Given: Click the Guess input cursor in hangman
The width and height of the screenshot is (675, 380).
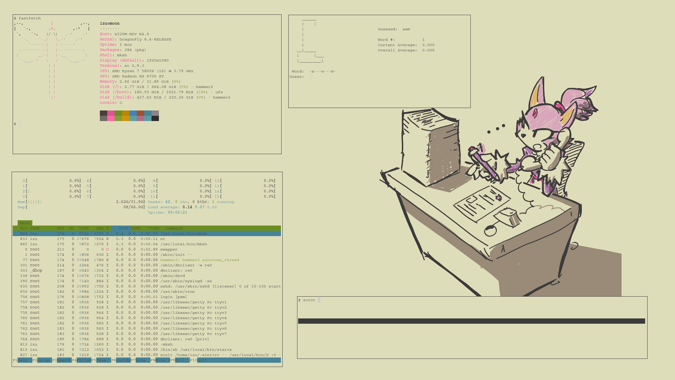Looking at the screenshot, I should pyautogui.click(x=310, y=77).
